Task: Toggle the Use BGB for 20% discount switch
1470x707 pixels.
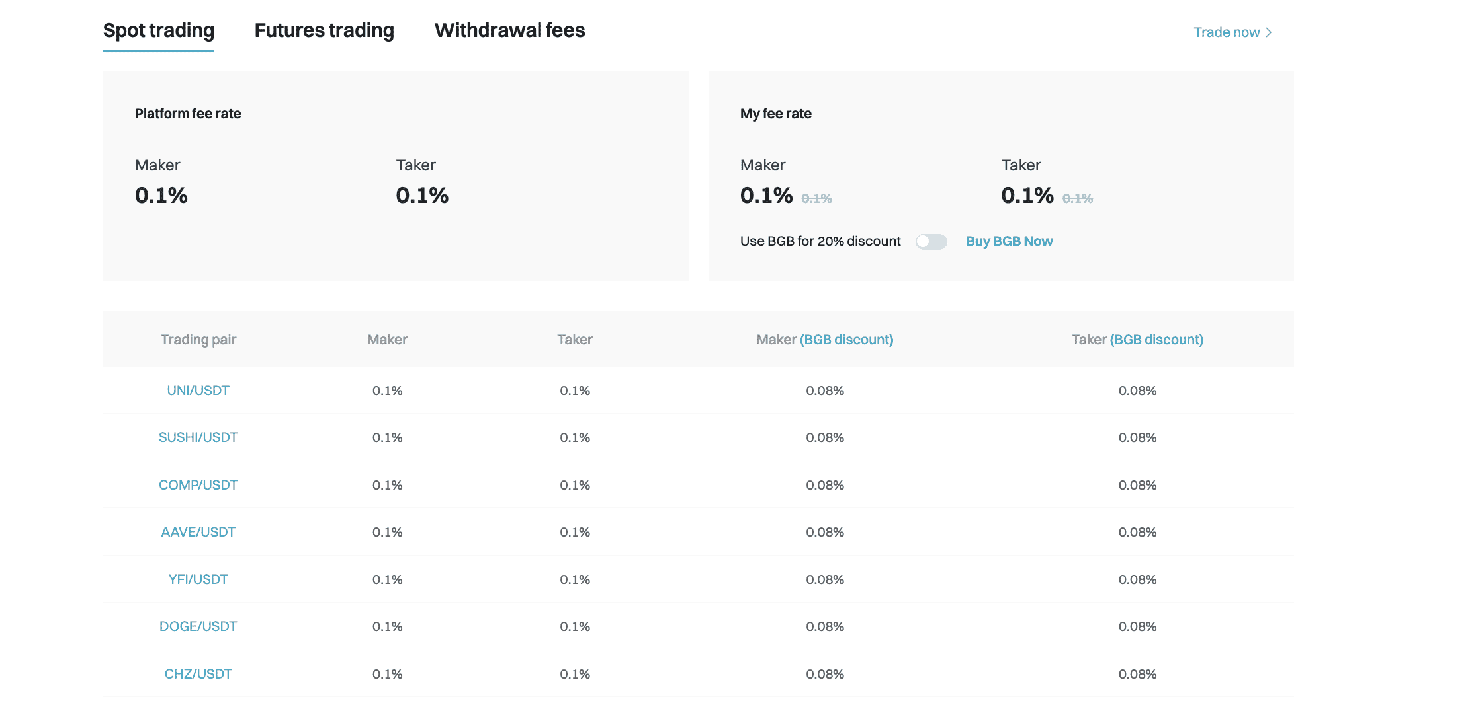Action: coord(931,242)
